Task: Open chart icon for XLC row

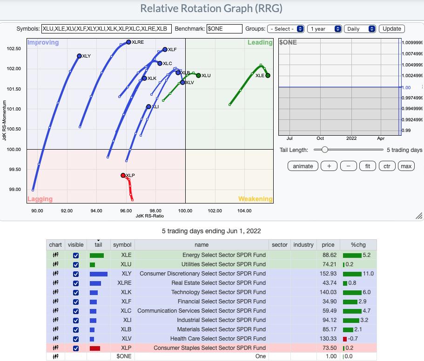Action: point(55,310)
